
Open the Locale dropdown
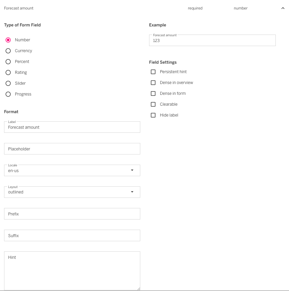point(72,170)
